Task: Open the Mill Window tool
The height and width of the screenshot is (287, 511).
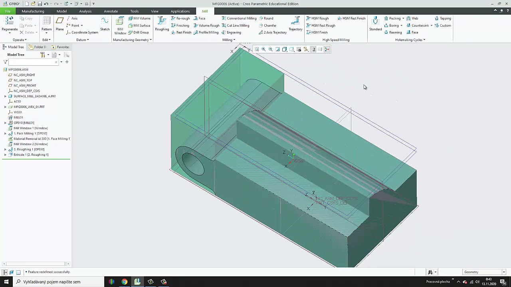Action: (120, 26)
